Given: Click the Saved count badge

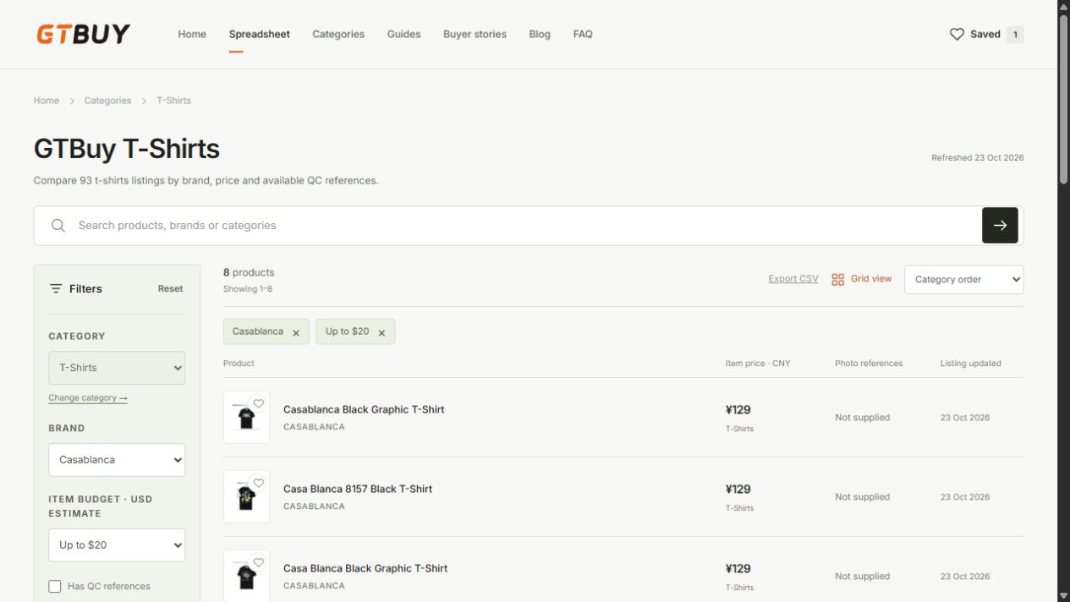Looking at the screenshot, I should click(1015, 35).
